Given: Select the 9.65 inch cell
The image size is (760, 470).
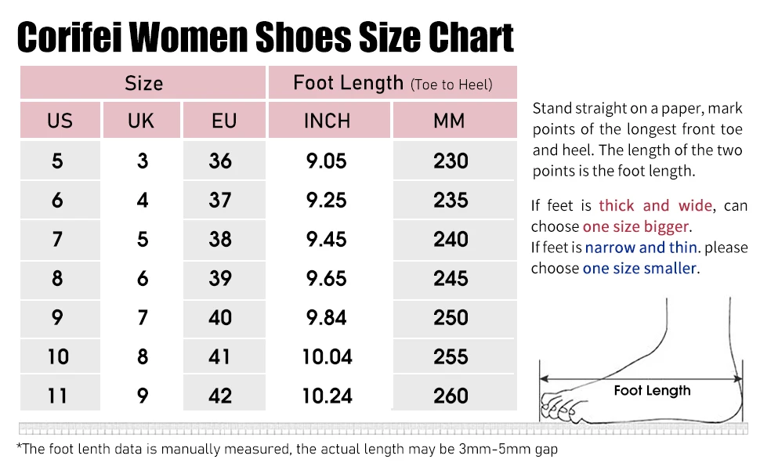Looking at the screenshot, I should coord(329,279).
